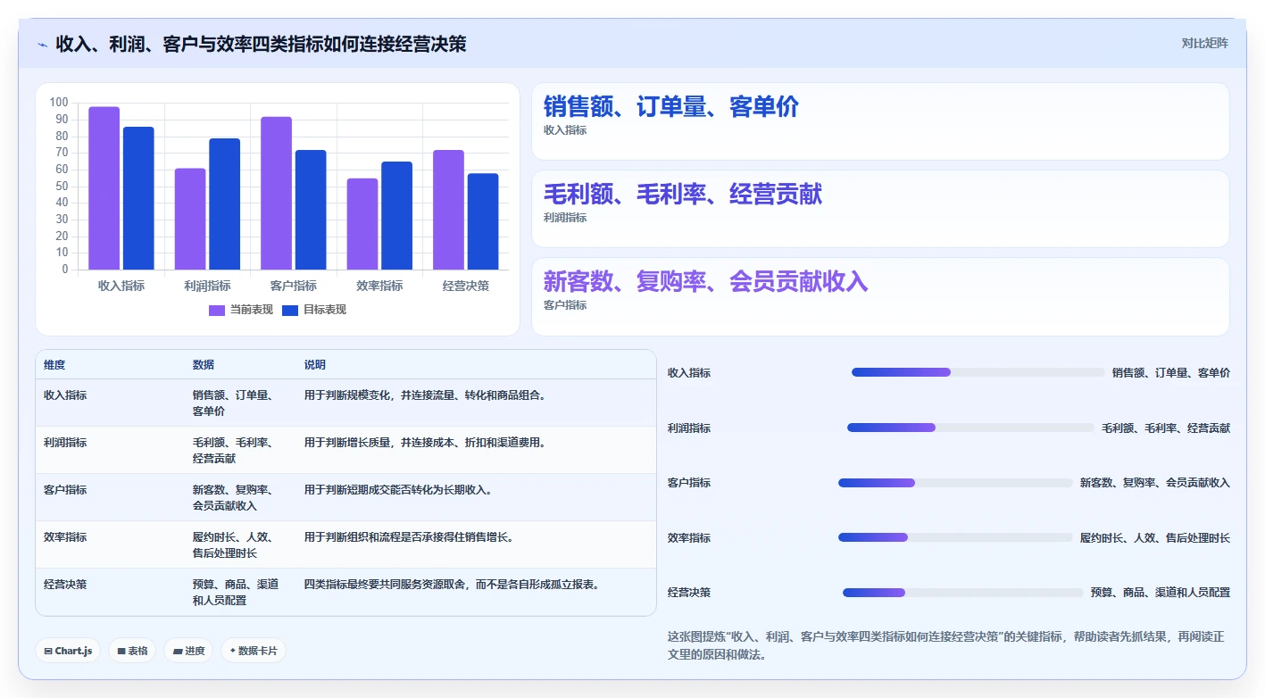Click 屐约时长、人效、售后处理时长 progress label
This screenshot has width=1265, height=698.
click(1155, 537)
